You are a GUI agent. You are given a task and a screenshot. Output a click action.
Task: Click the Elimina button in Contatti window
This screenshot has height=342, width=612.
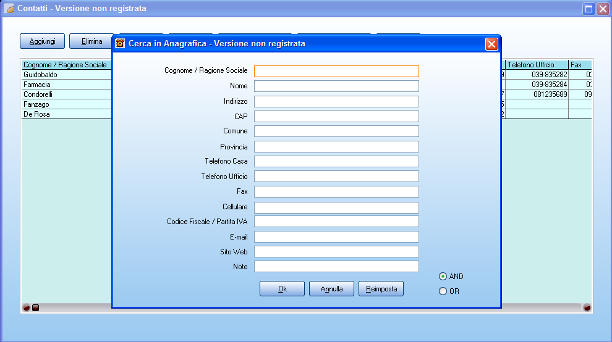[x=91, y=41]
